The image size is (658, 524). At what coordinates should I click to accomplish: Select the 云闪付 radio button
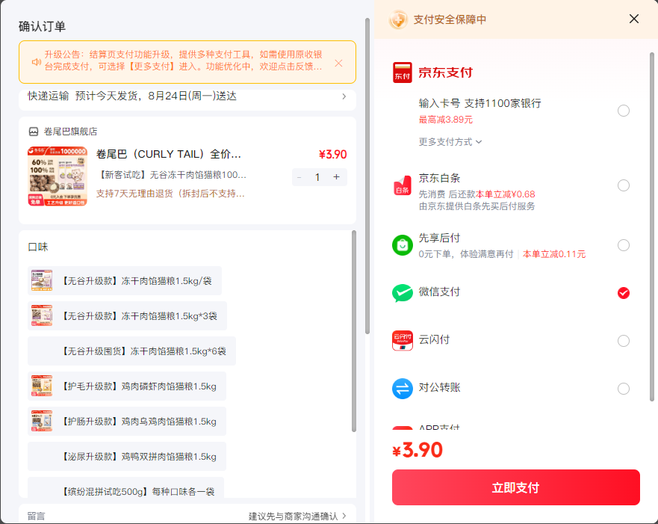pyautogui.click(x=623, y=341)
